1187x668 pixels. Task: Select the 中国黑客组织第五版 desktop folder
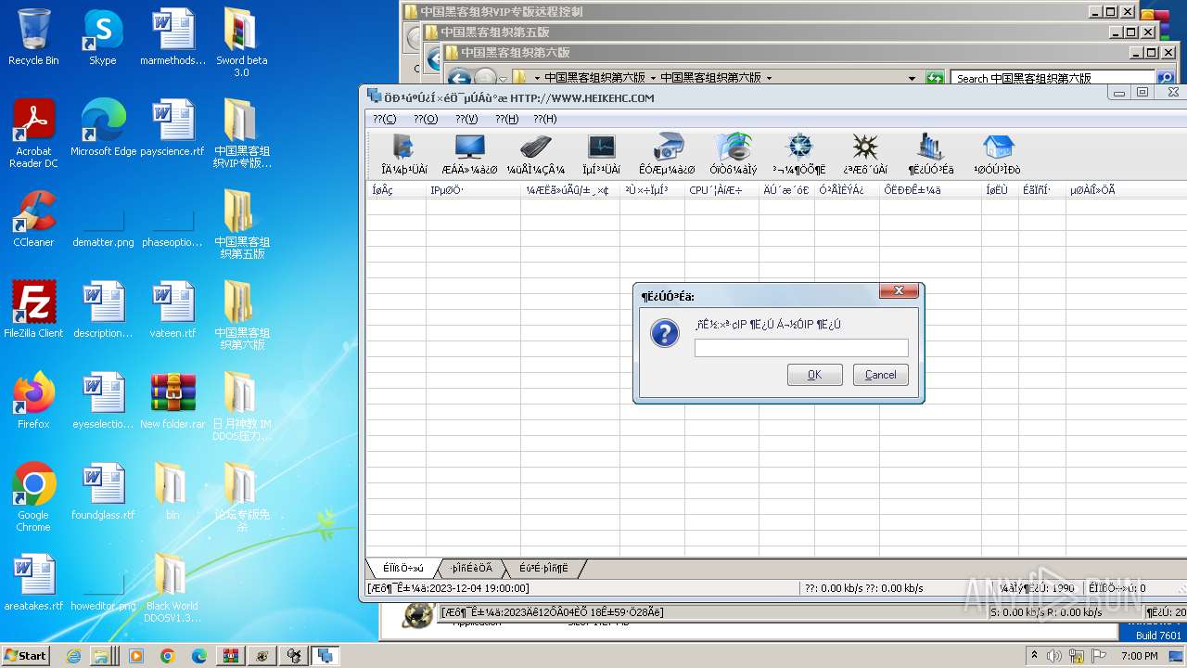pyautogui.click(x=241, y=225)
